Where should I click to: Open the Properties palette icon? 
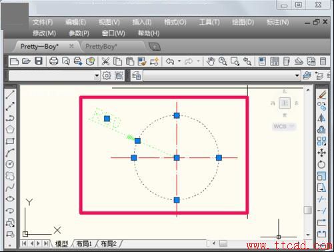(262, 61)
